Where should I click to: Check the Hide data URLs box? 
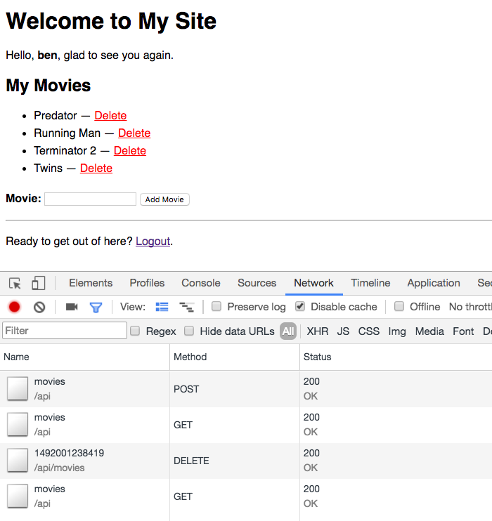(189, 331)
